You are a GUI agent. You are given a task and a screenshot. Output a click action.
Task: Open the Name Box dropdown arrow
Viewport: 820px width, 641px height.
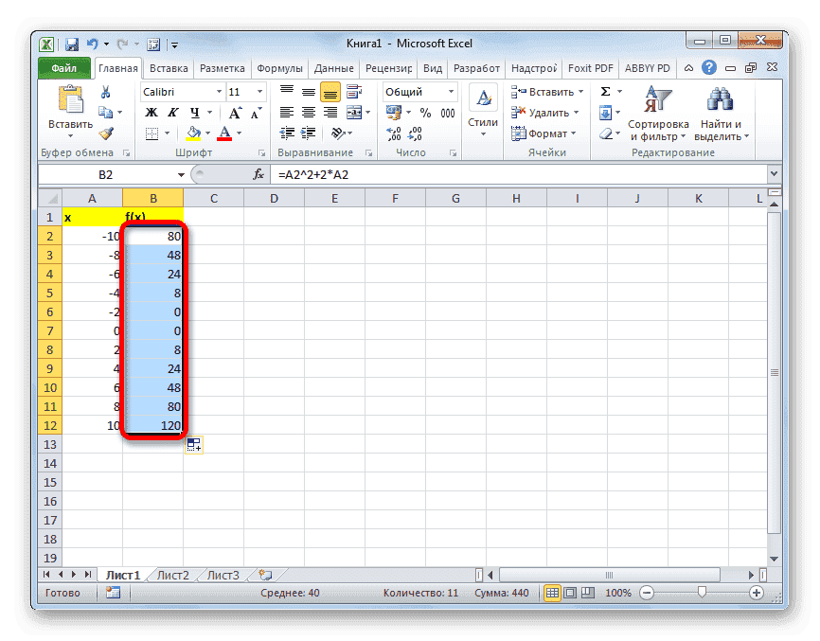point(182,175)
